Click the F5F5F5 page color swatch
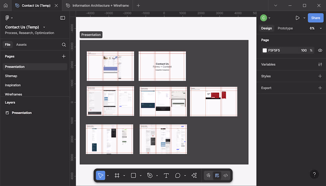 (x=265, y=50)
